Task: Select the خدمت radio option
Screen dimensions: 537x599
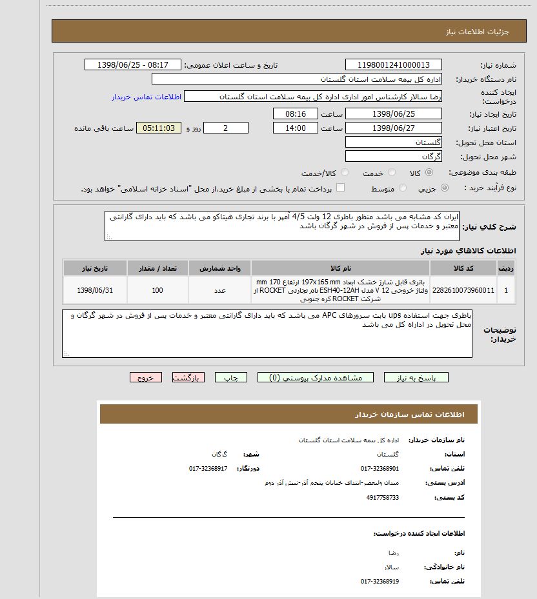Action: tap(390, 173)
